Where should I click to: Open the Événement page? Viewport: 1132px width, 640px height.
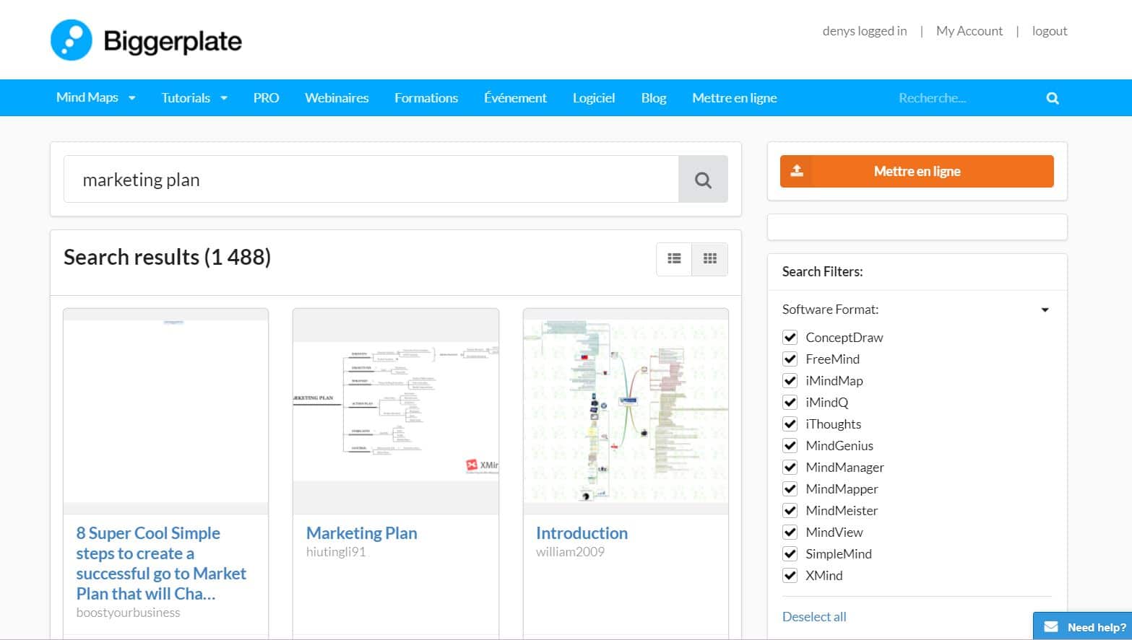(515, 97)
